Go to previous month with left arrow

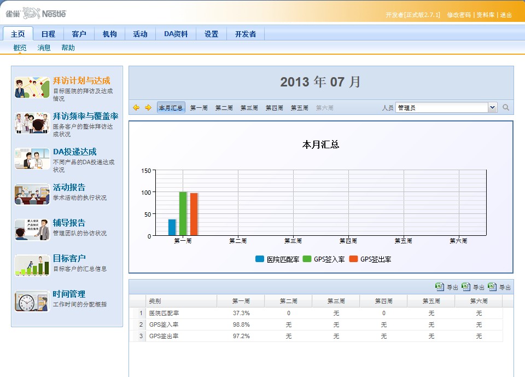click(x=136, y=108)
